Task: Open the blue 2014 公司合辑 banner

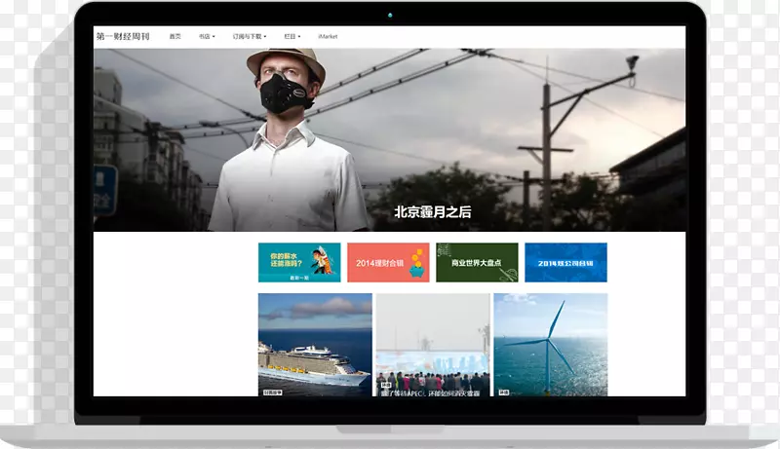Action: click(566, 262)
